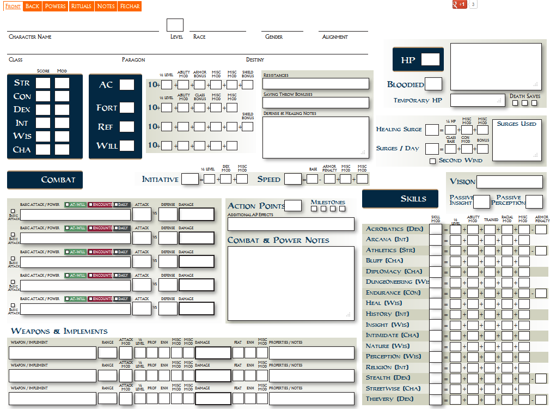550x409 pixels.
Task: Click the Character Name field
Action: pos(83,26)
